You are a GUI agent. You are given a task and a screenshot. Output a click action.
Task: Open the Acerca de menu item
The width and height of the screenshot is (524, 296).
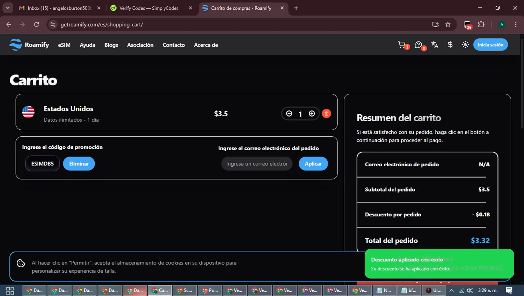(206, 45)
